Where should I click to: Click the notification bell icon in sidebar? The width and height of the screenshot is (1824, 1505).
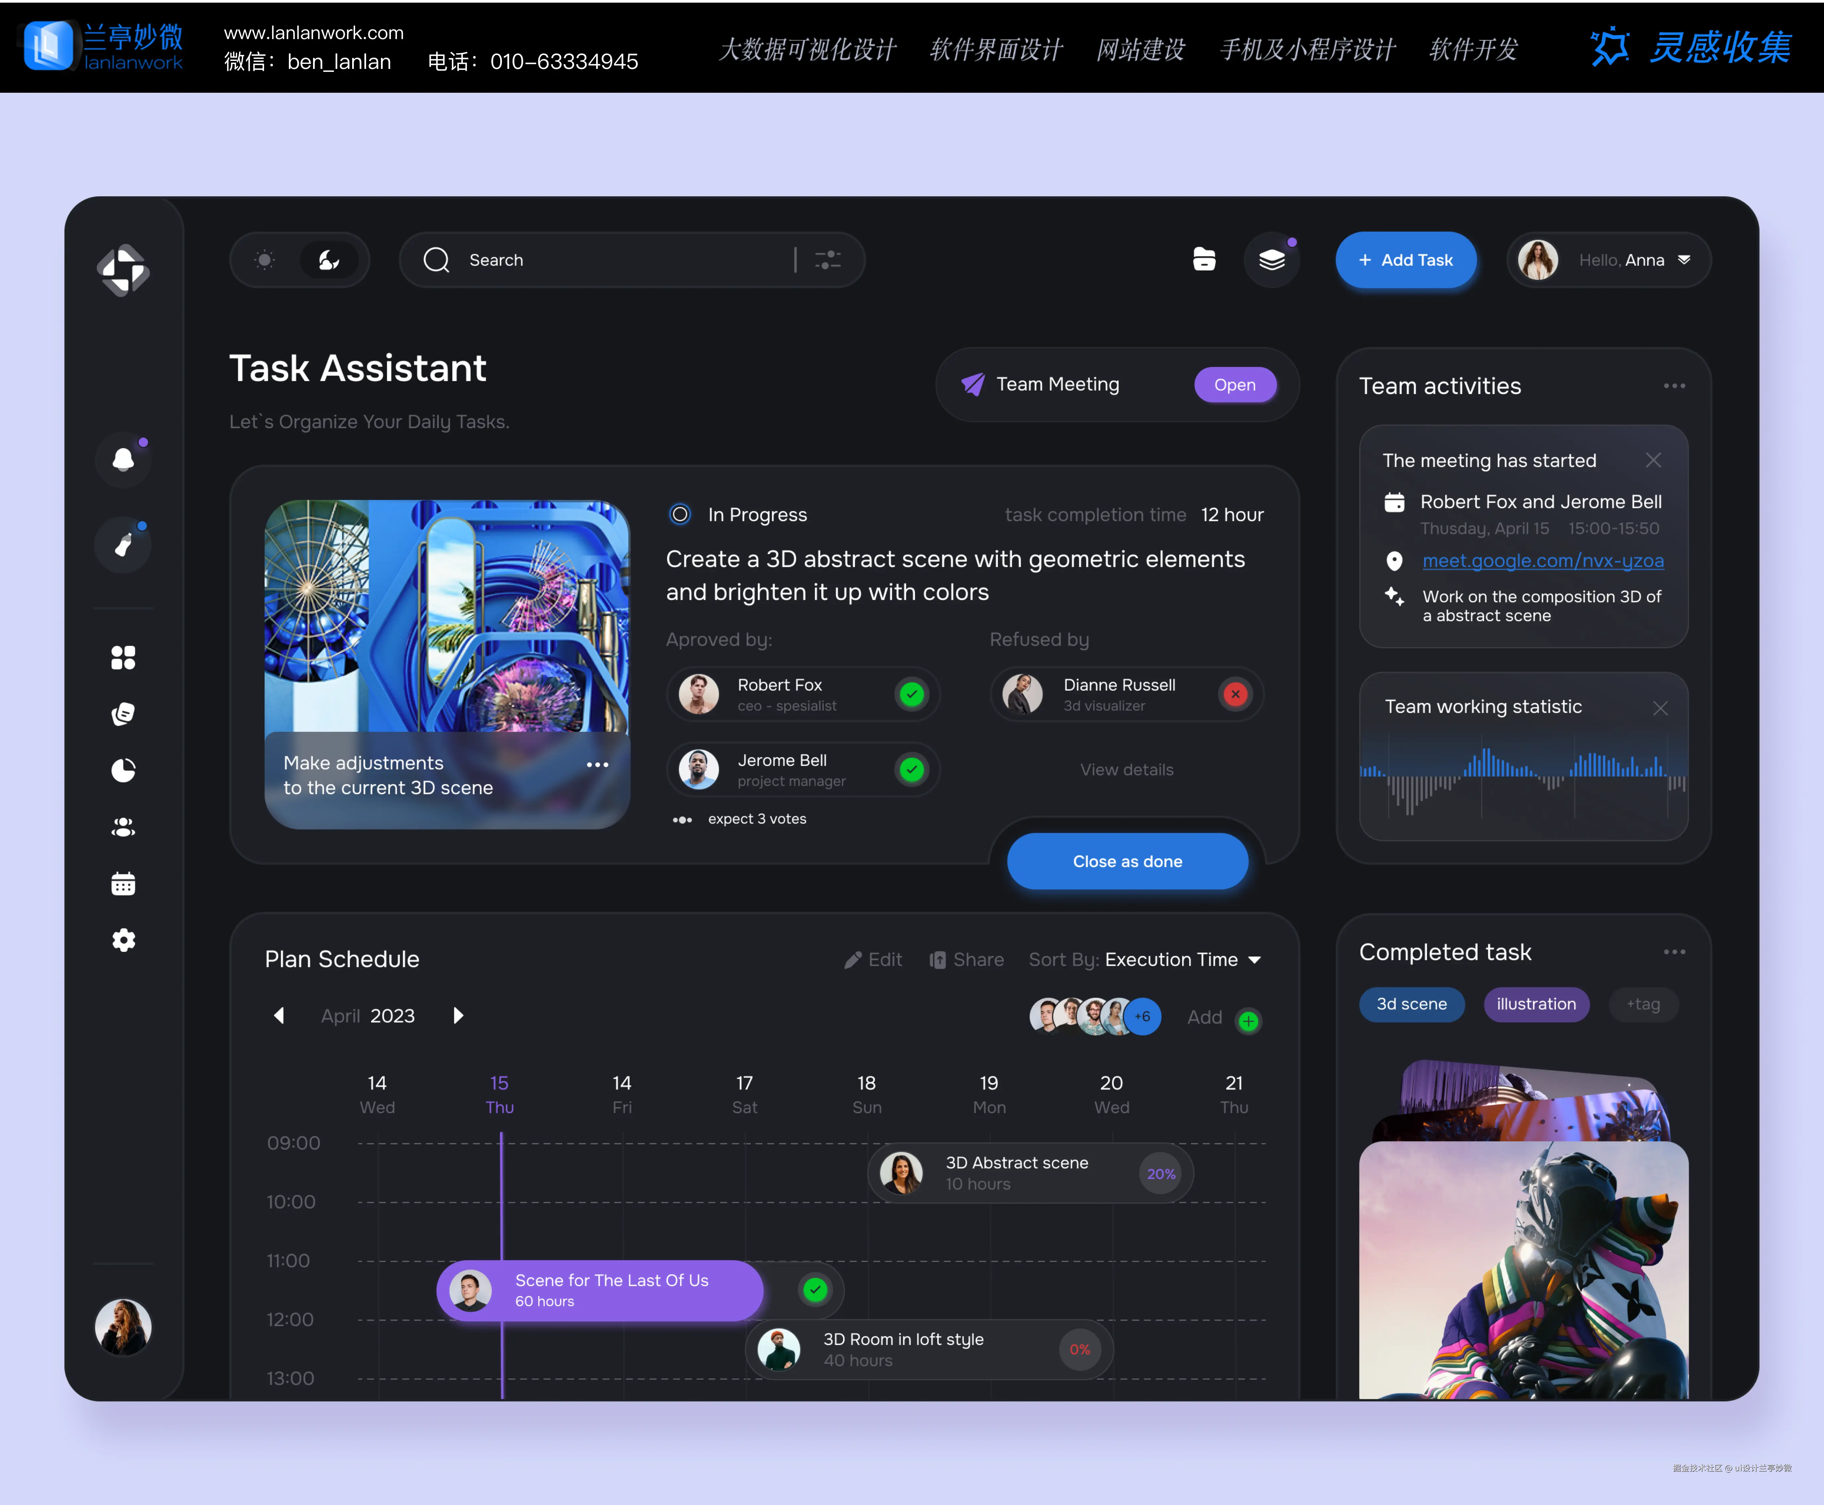pos(123,459)
